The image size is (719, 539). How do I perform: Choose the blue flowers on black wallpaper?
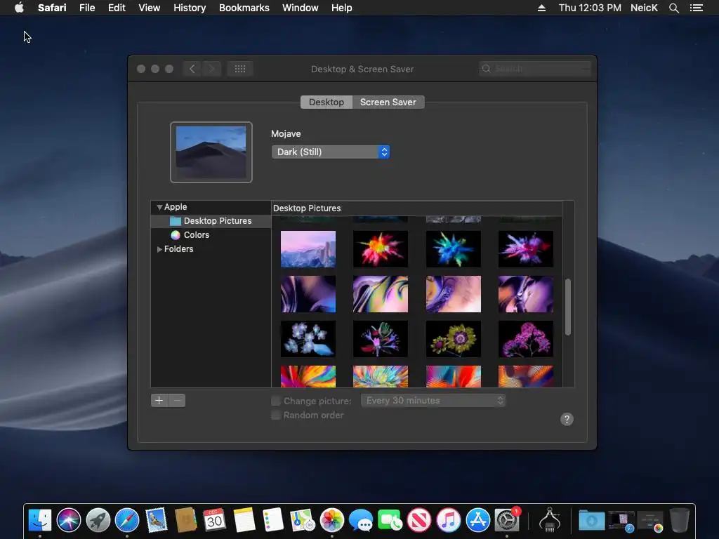tap(308, 339)
